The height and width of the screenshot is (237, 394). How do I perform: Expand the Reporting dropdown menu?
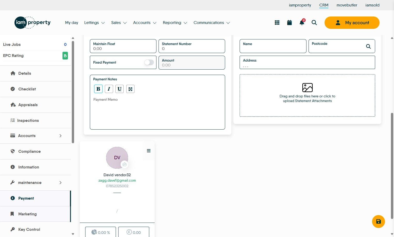click(175, 23)
